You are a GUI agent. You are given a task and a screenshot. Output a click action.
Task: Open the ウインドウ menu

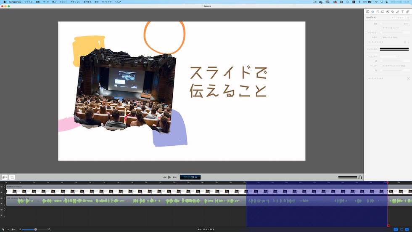pos(107,2)
